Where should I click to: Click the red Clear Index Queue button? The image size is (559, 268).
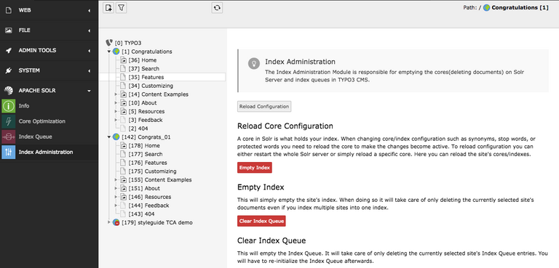(262, 221)
